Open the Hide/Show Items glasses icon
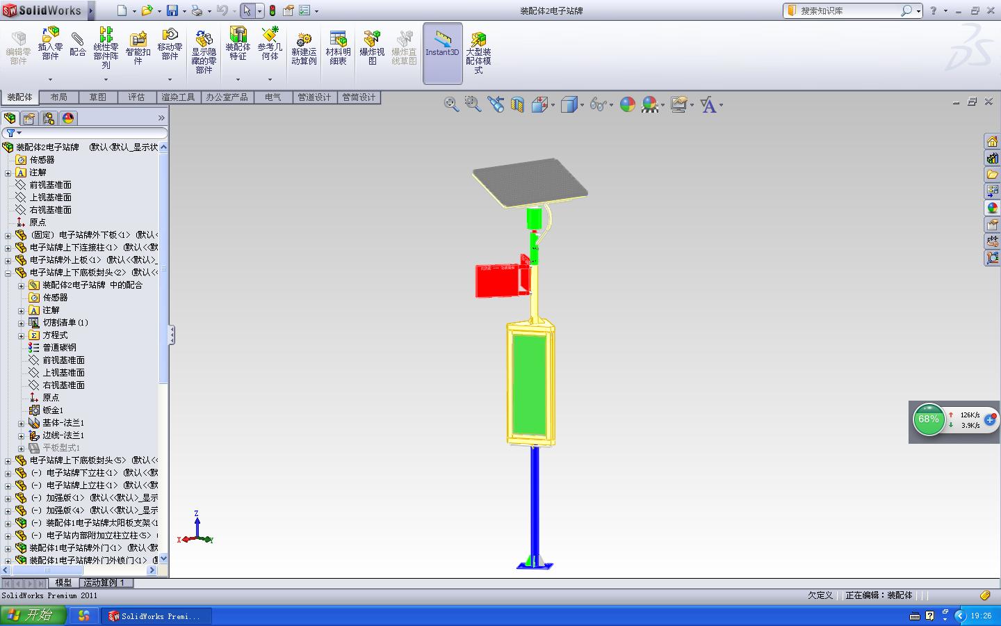Screen dimensions: 1001x626 point(598,104)
